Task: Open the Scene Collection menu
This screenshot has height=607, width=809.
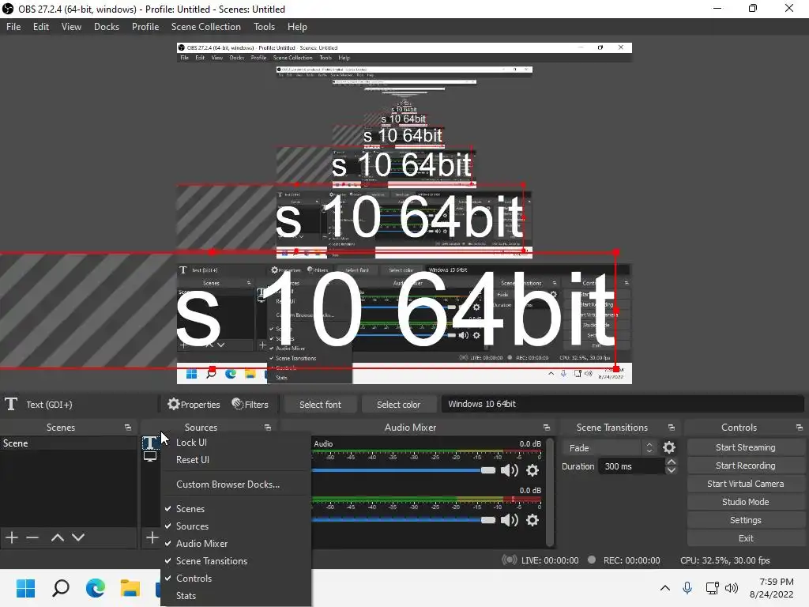Action: click(x=206, y=27)
